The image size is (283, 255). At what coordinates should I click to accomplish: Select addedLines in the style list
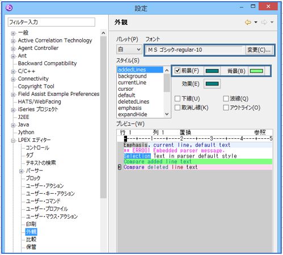pos(140,70)
